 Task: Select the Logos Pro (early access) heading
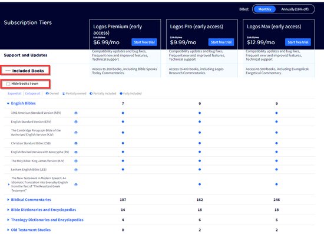pyautogui.click(x=197, y=27)
